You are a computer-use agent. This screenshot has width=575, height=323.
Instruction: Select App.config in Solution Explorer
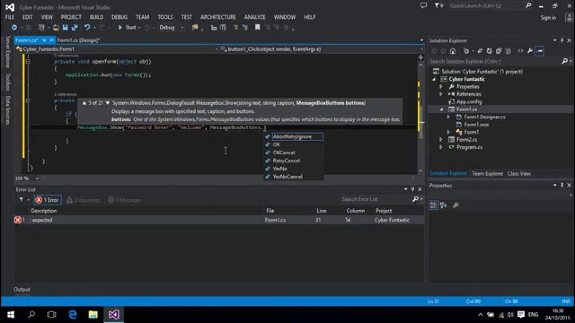point(468,102)
